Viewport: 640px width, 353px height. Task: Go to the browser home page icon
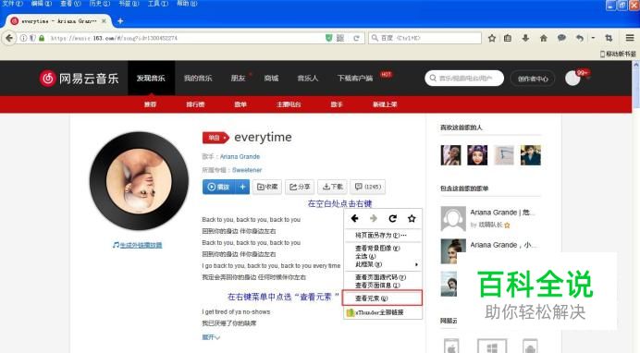tap(543, 38)
